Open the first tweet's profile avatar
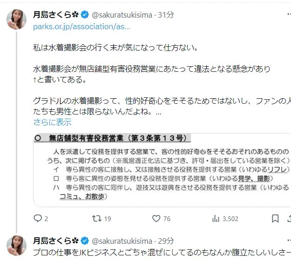This screenshot has height=260, width=291. coord(16,19)
